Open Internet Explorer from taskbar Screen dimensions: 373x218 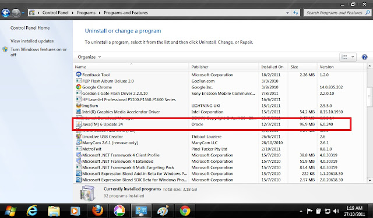pos(32,211)
